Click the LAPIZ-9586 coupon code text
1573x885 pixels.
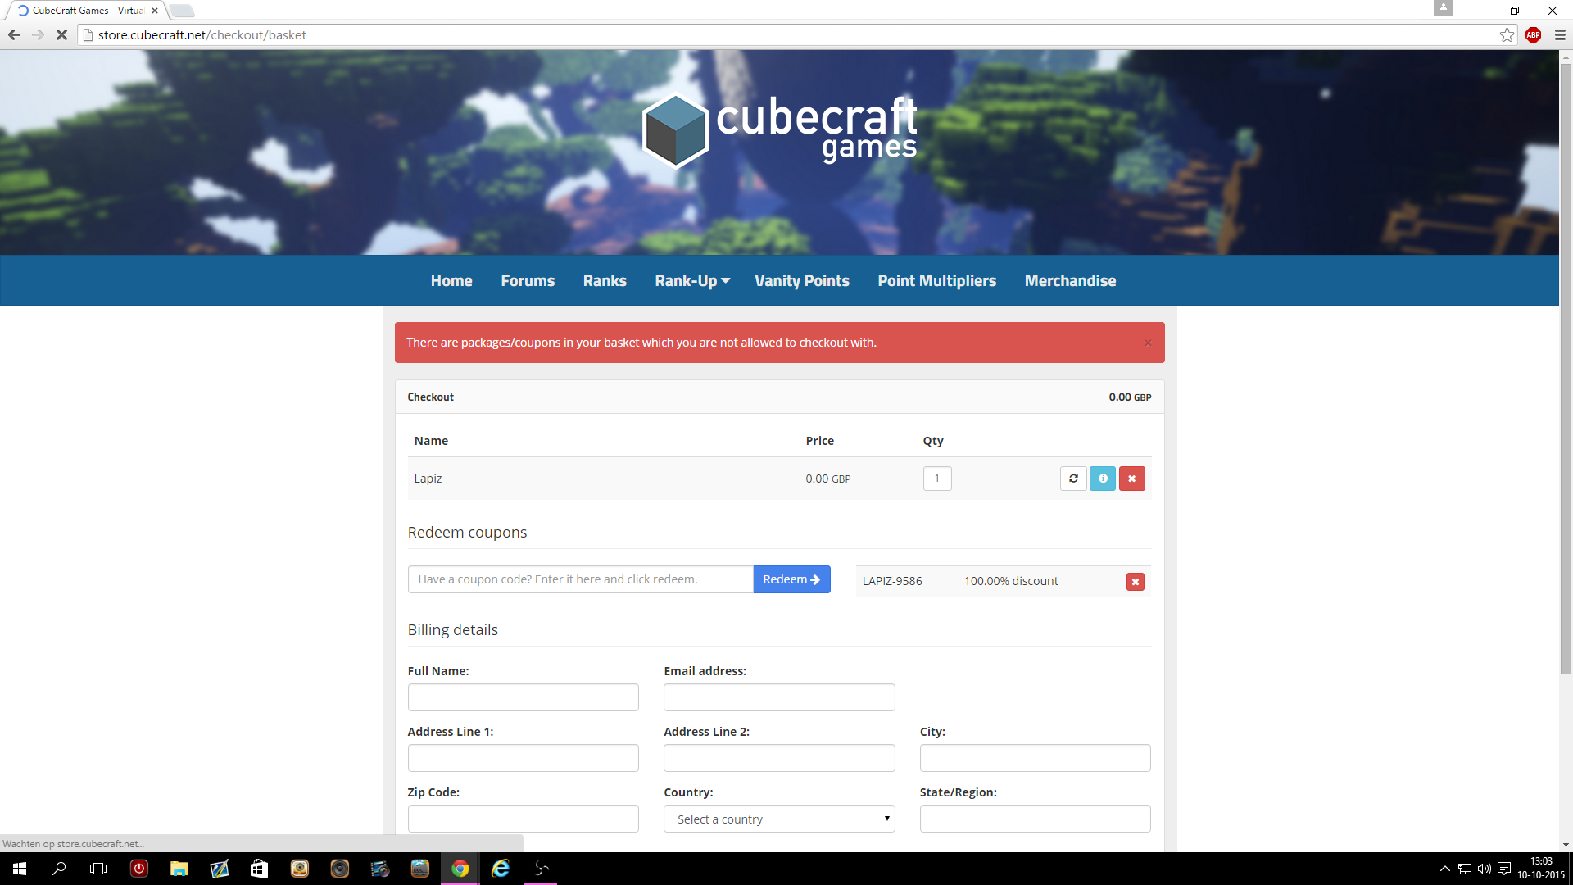click(892, 581)
